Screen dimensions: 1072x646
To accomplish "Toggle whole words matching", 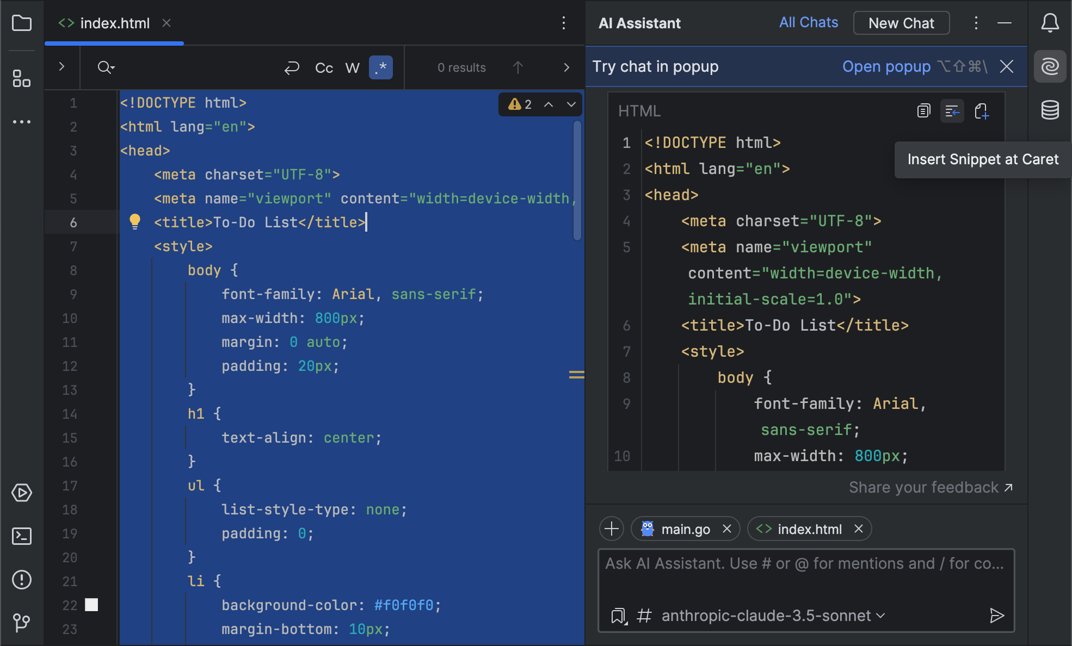I will [352, 67].
